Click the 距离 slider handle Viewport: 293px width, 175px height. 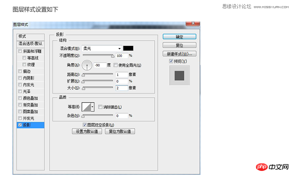click(x=83, y=75)
